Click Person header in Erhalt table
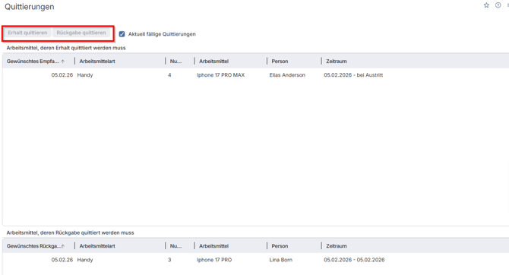509x275 pixels. coord(280,61)
